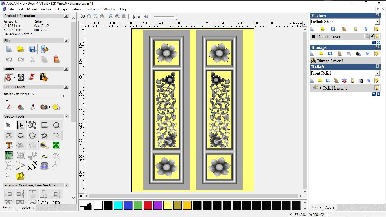The height and width of the screenshot is (217, 386).
Task: Click the create text tool icon
Action: coord(9,146)
